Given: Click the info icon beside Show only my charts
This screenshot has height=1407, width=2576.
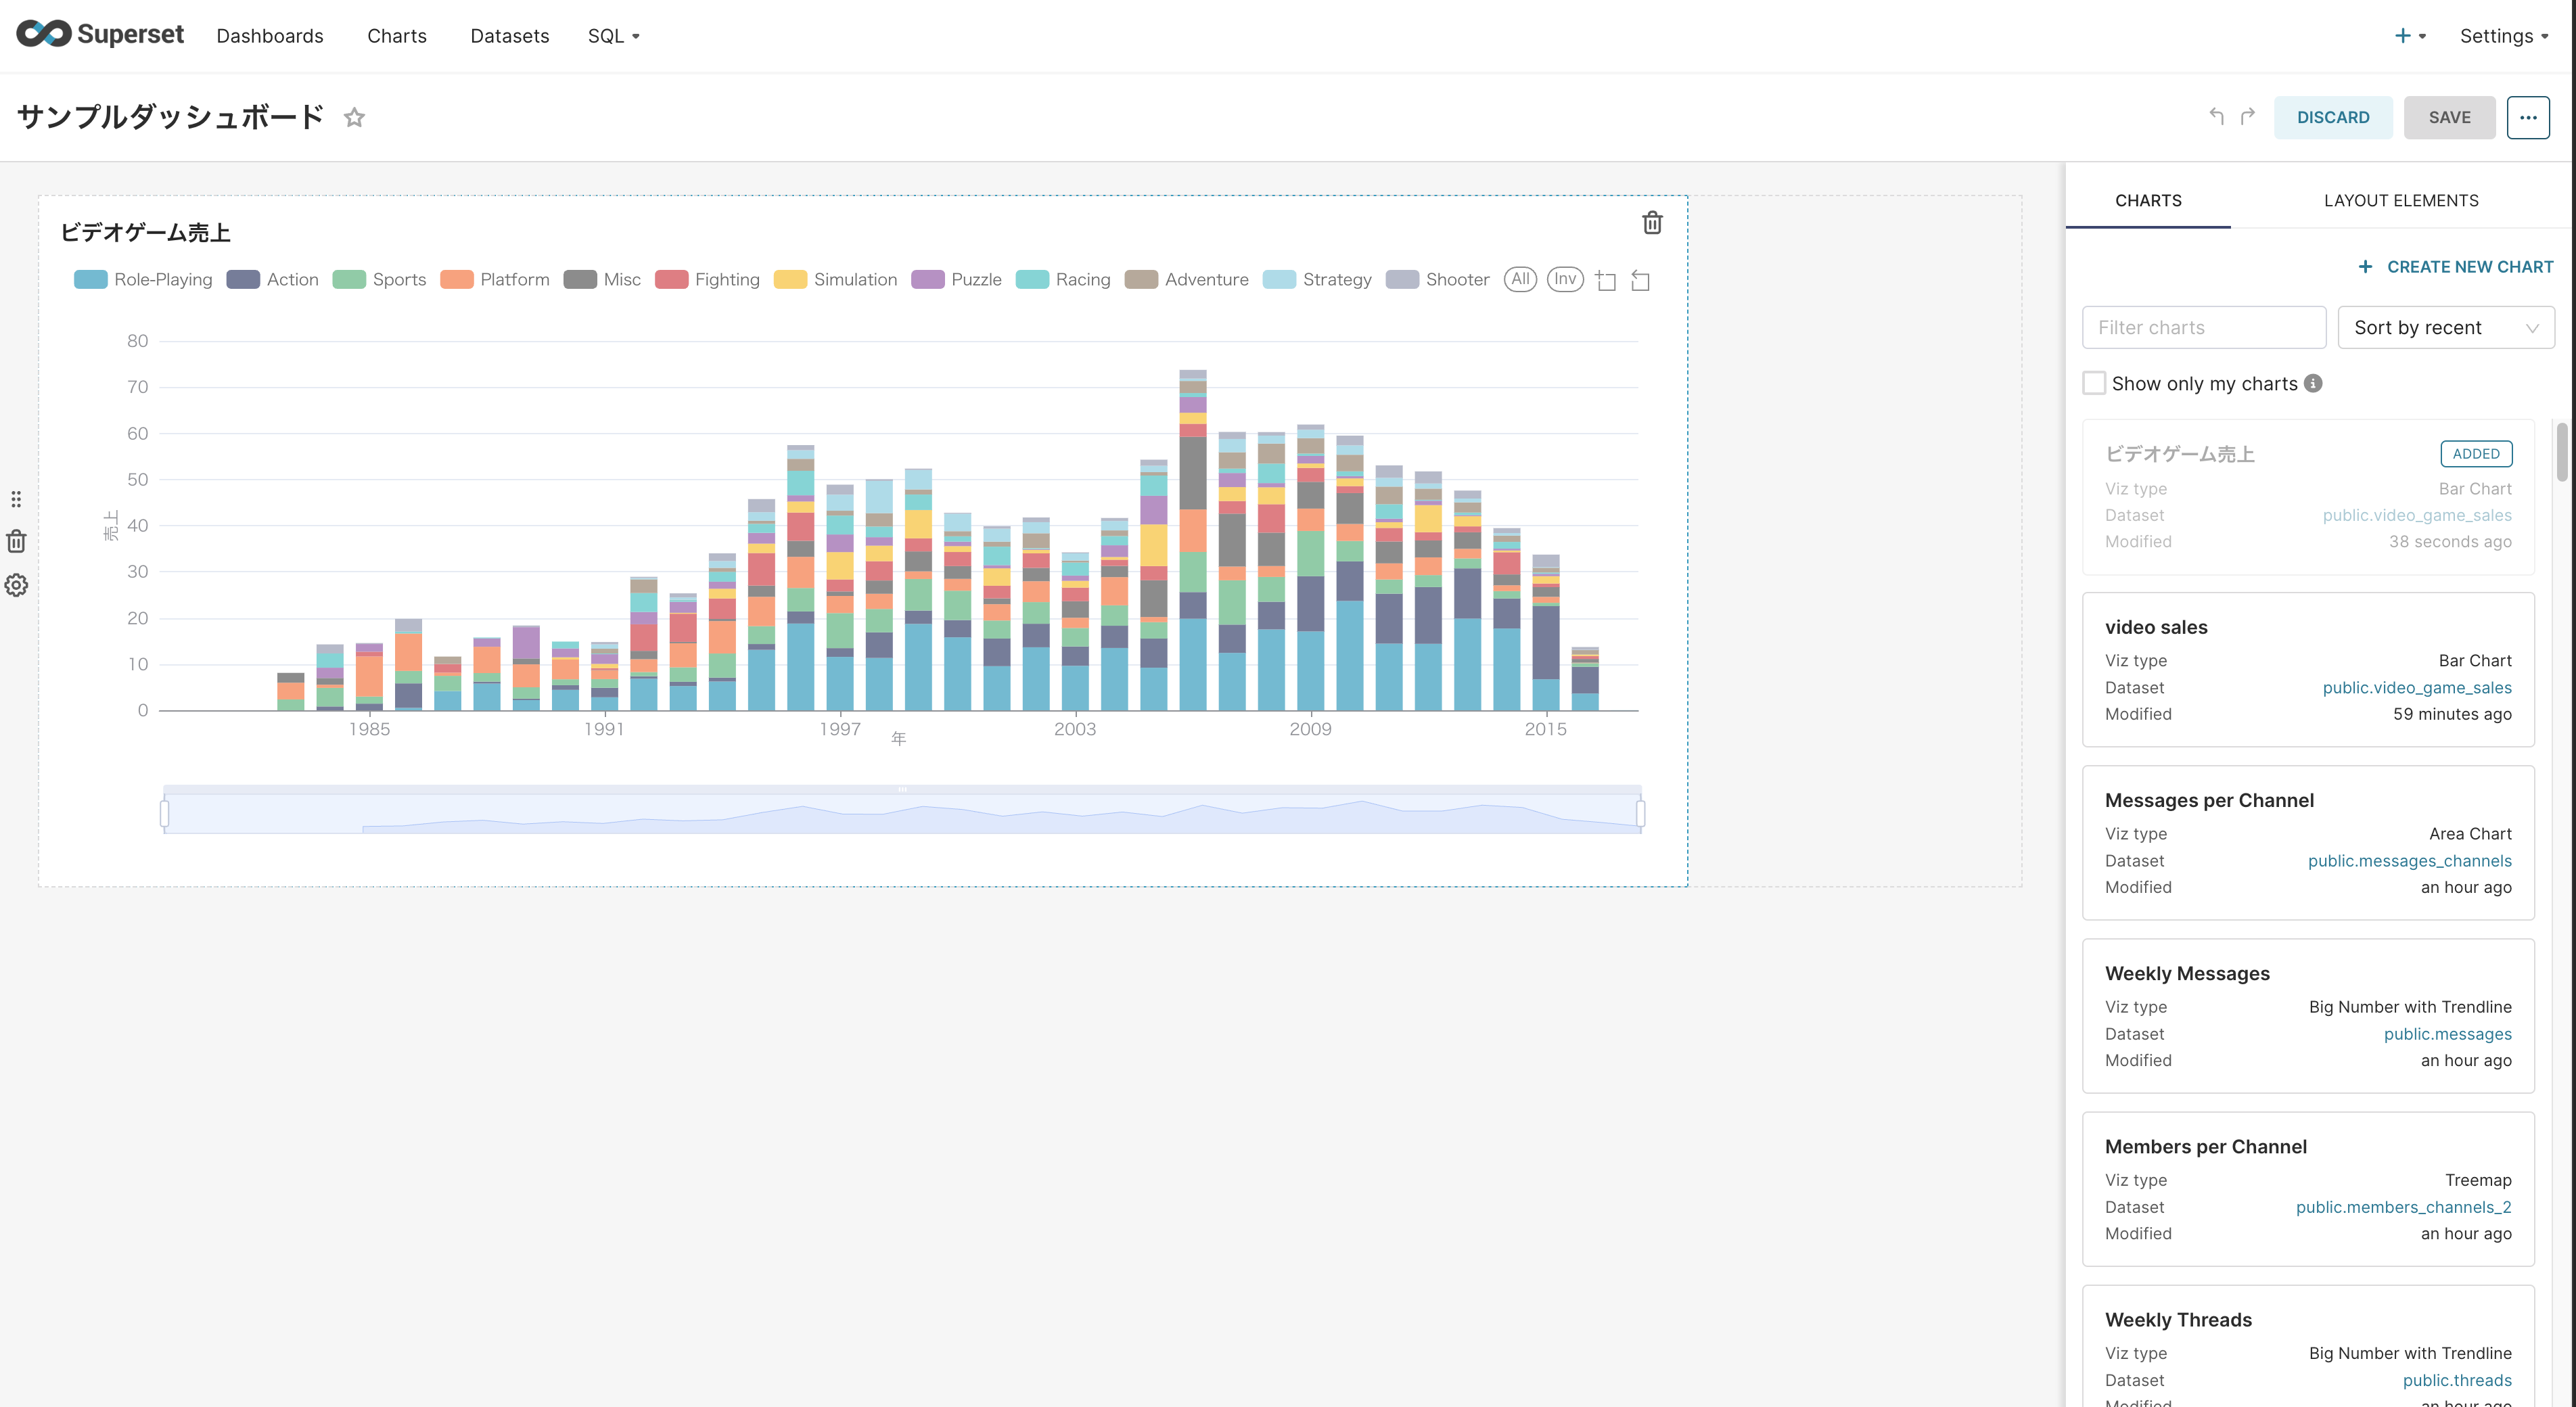Looking at the screenshot, I should (x=2313, y=383).
